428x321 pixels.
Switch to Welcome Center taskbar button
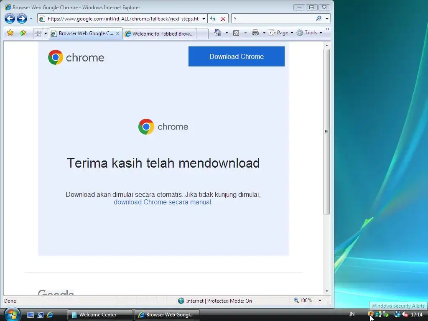pos(100,315)
